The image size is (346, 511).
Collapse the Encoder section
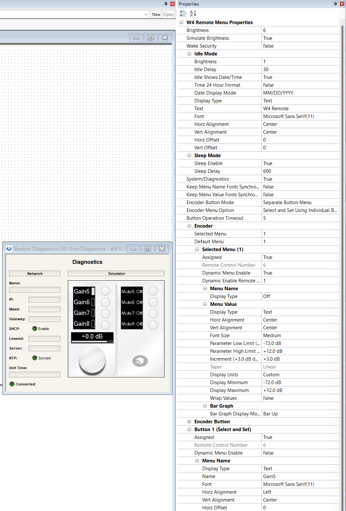(189, 226)
